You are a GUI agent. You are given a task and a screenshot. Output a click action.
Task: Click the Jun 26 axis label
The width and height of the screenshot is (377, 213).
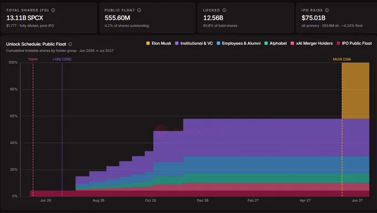pos(45,200)
